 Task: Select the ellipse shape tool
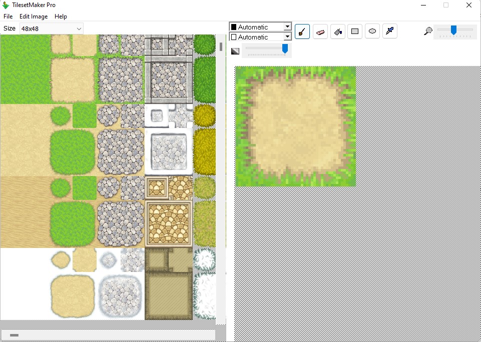pyautogui.click(x=372, y=31)
